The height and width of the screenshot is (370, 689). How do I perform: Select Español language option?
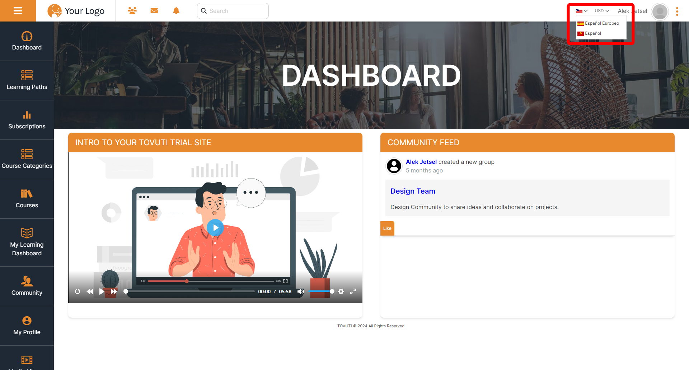589,33
